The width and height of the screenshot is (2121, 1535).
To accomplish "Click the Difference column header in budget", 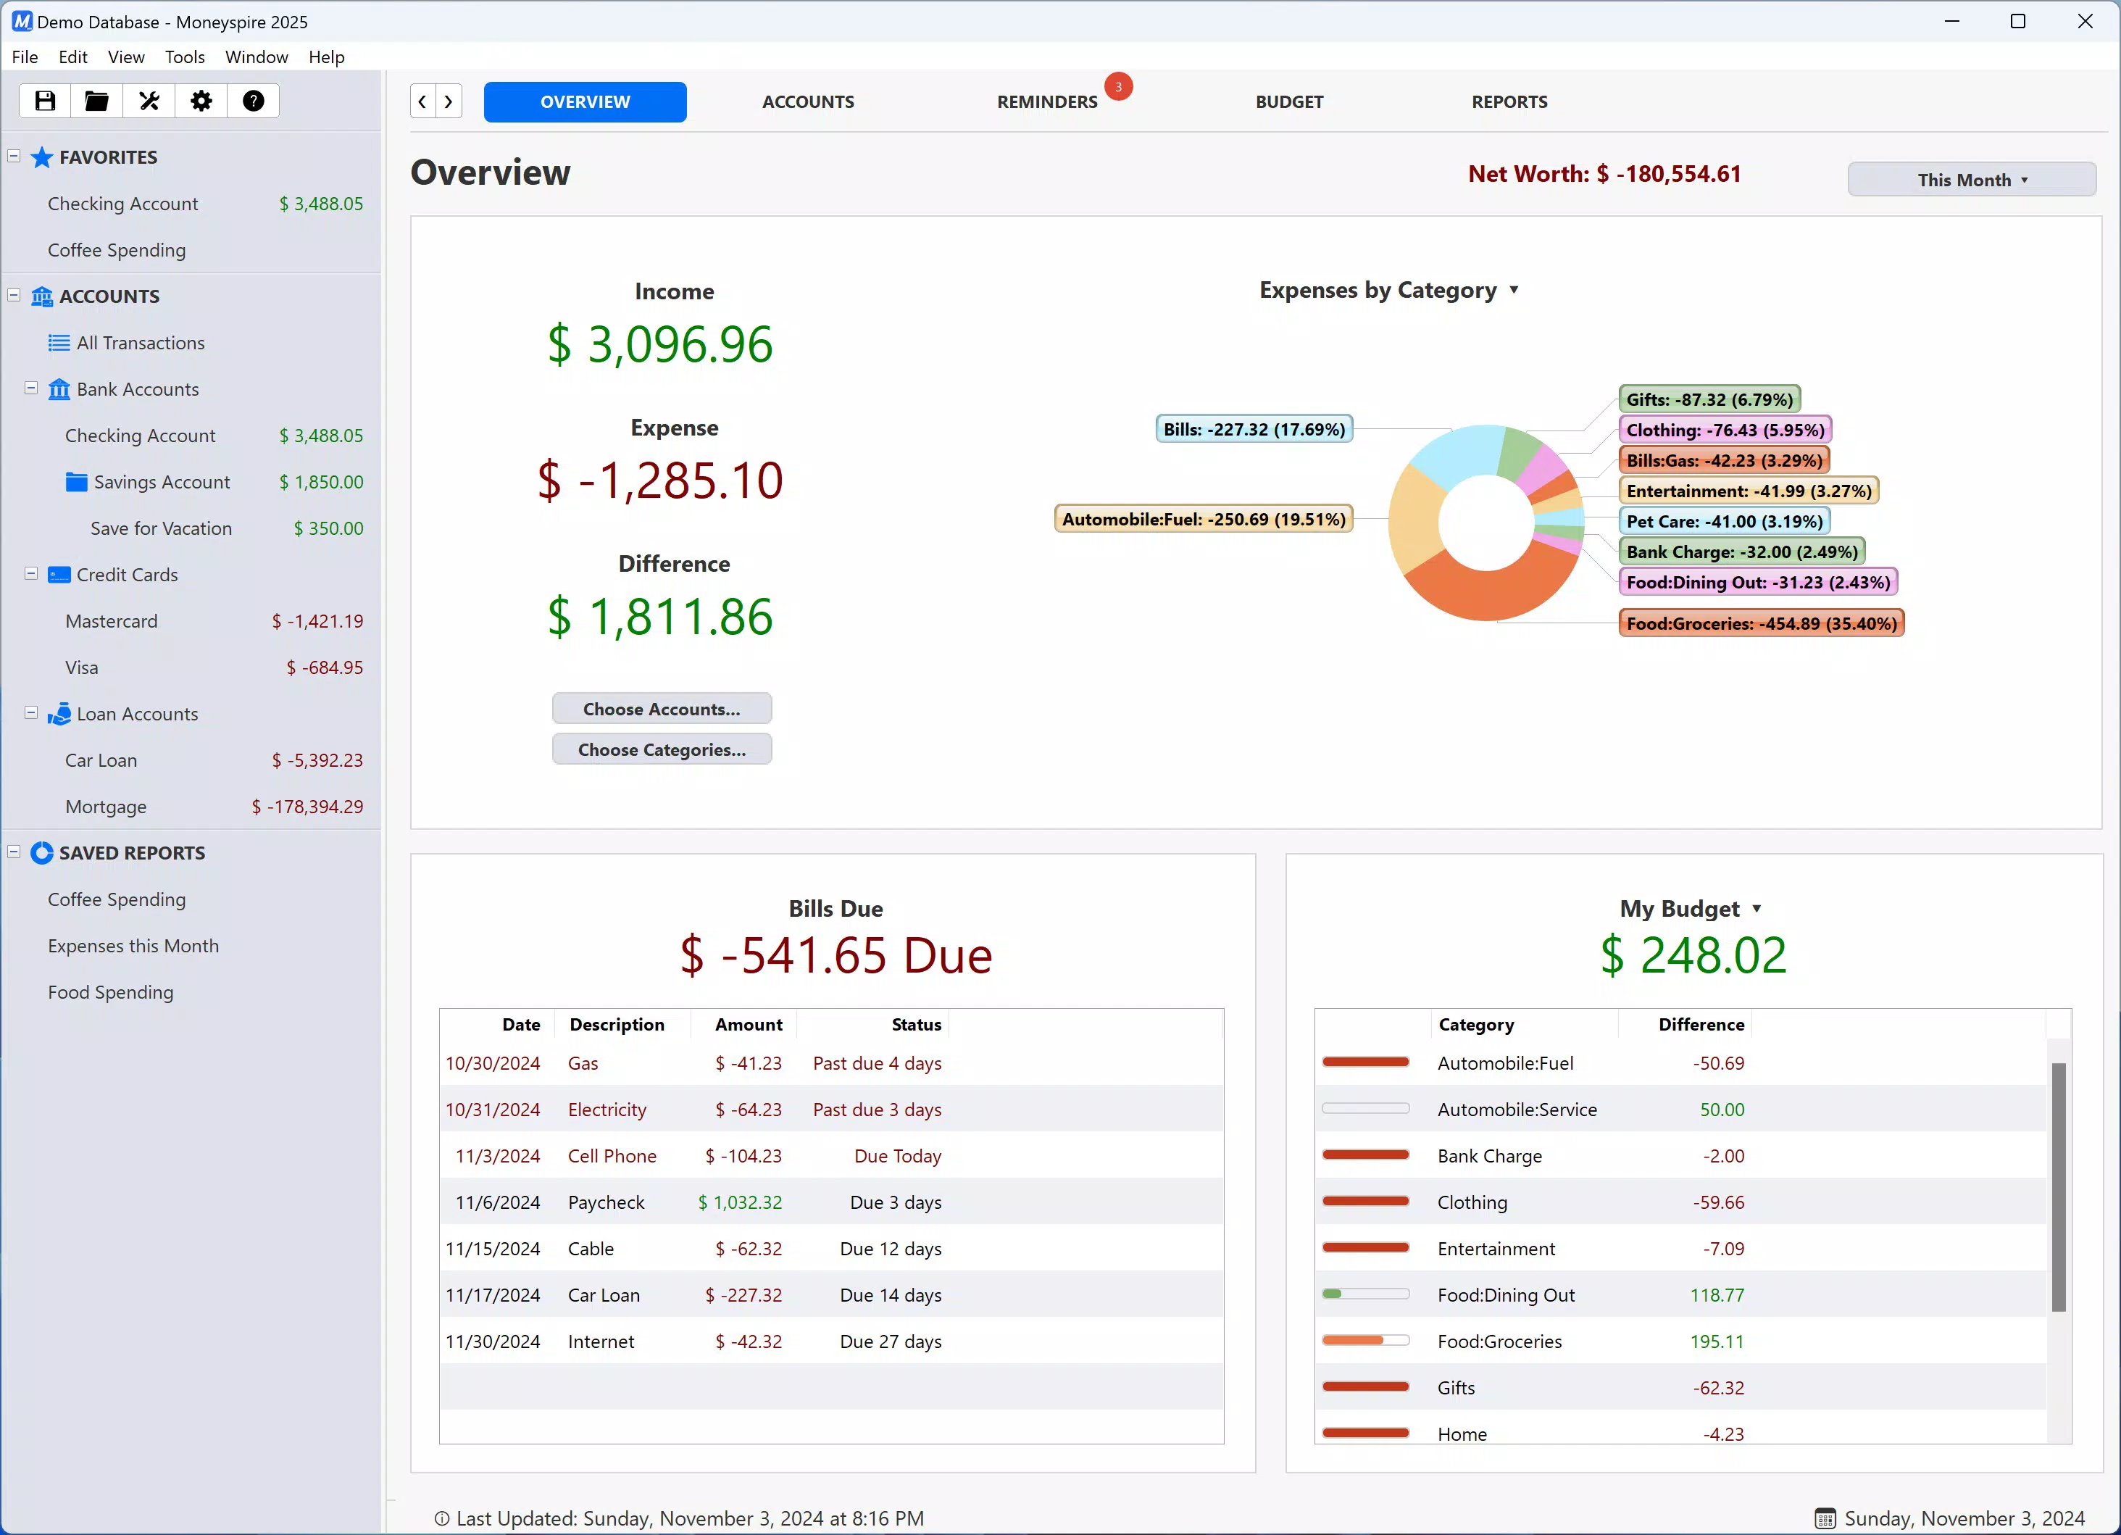I will (1684, 1024).
